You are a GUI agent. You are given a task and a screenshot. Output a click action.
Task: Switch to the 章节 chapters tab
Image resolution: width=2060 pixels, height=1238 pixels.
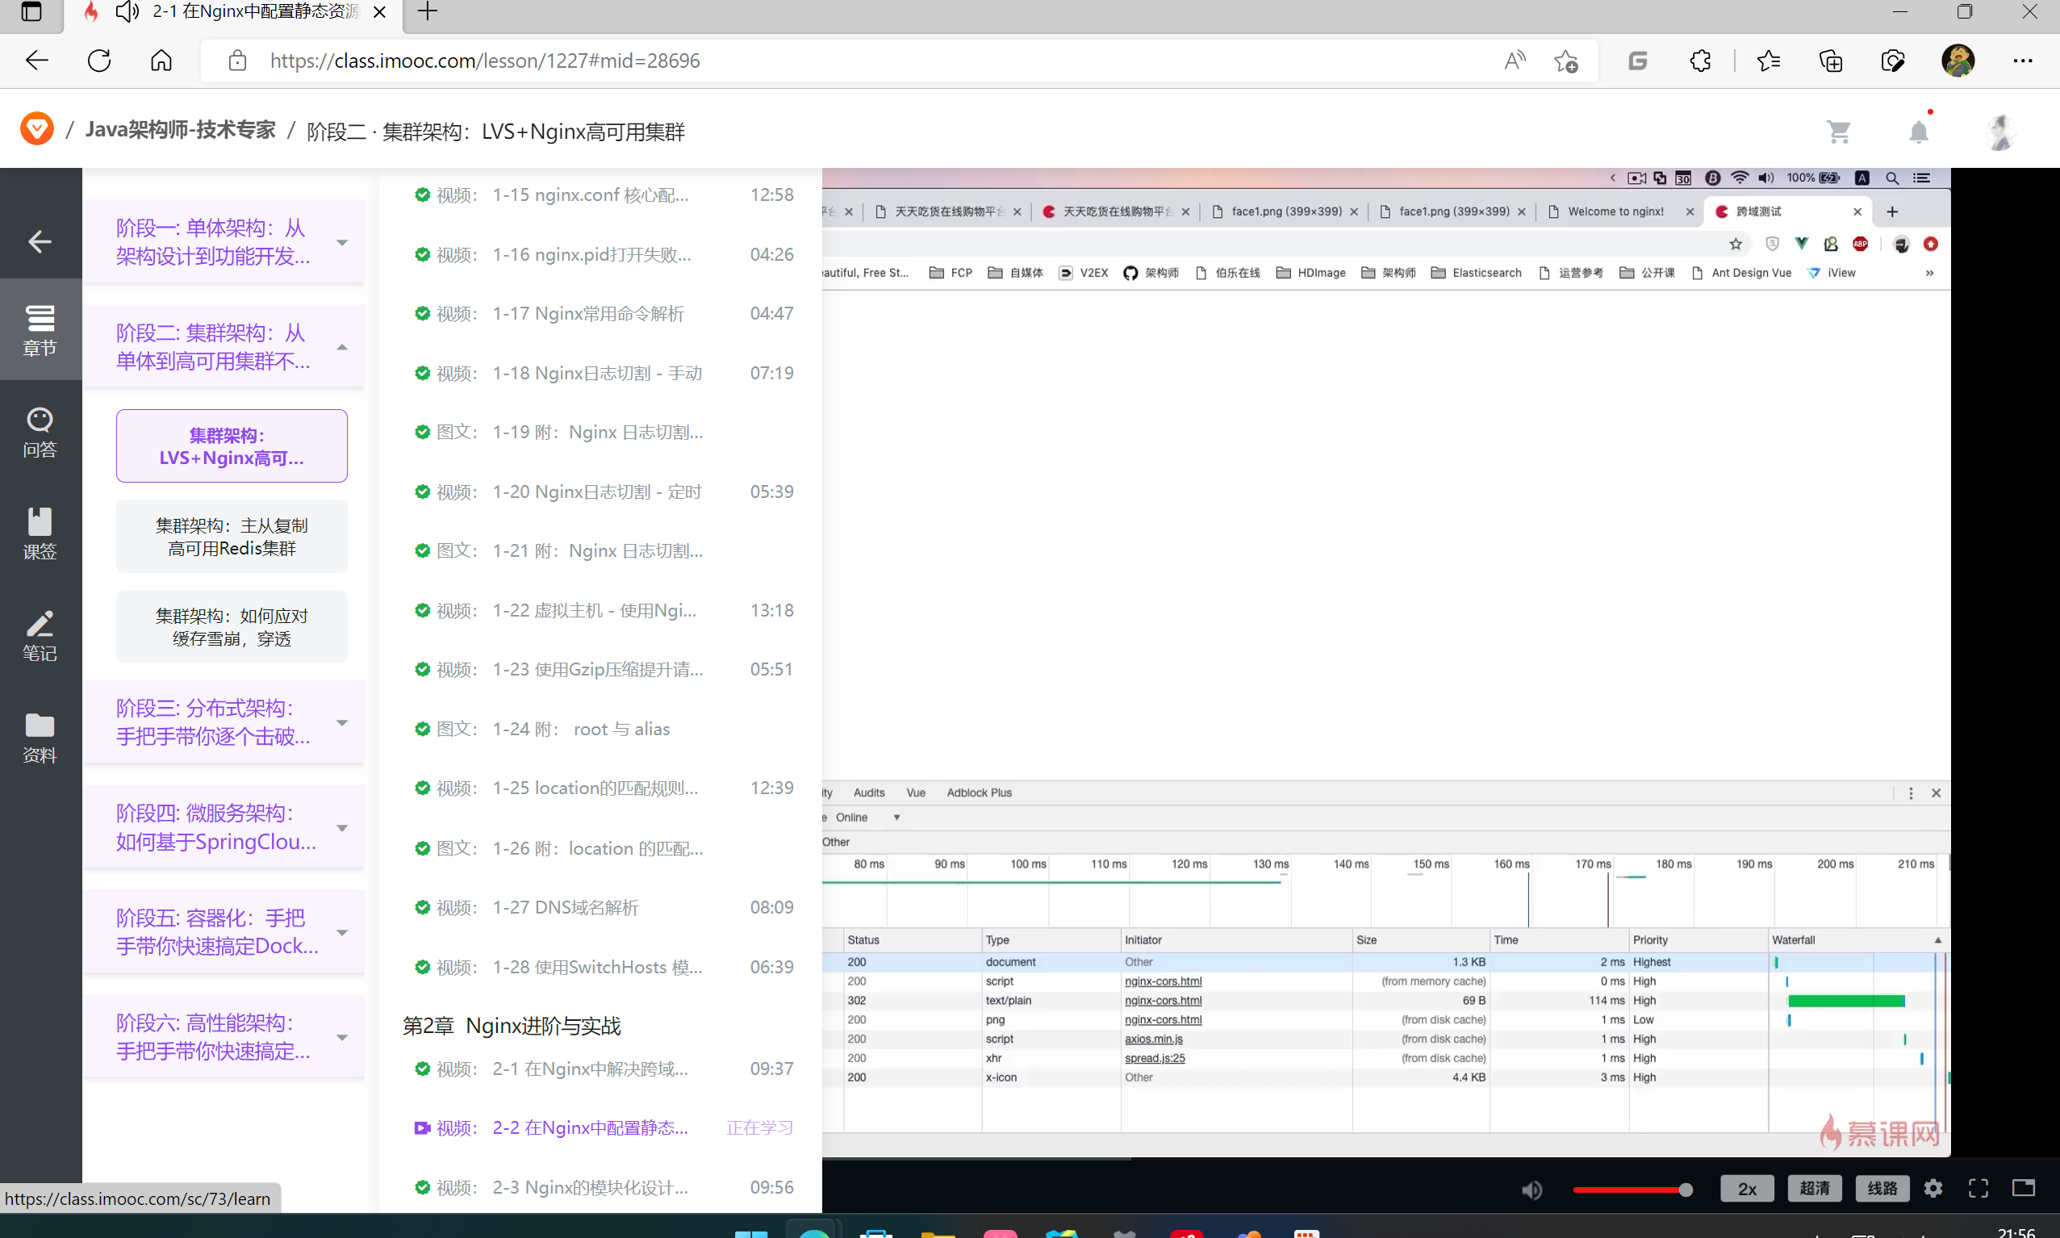click(x=40, y=329)
